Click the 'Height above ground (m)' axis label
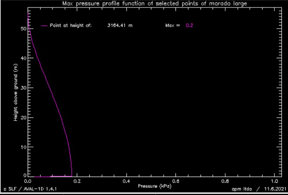The height and width of the screenshot is (195, 288). click(x=16, y=93)
